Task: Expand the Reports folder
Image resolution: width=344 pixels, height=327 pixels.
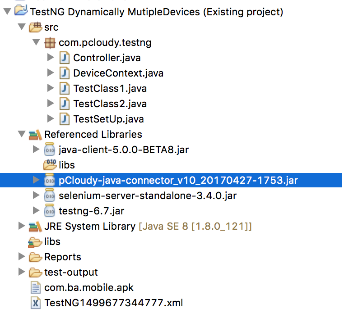Action: pos(22,257)
